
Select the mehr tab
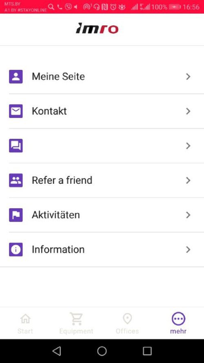[178, 323]
